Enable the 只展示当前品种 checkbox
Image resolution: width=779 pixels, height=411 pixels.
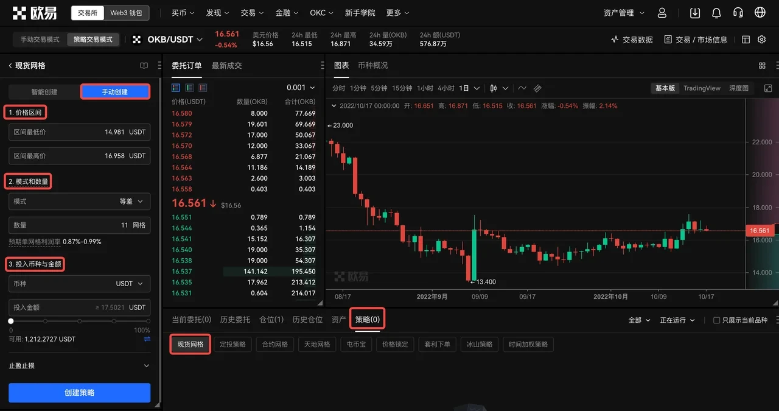[716, 320]
